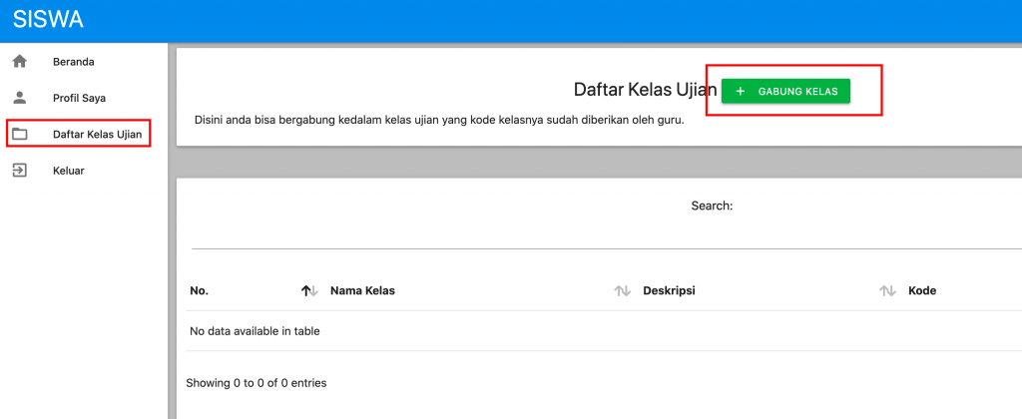Sort the table by No. column header
This screenshot has width=1022, height=419.
coord(199,291)
